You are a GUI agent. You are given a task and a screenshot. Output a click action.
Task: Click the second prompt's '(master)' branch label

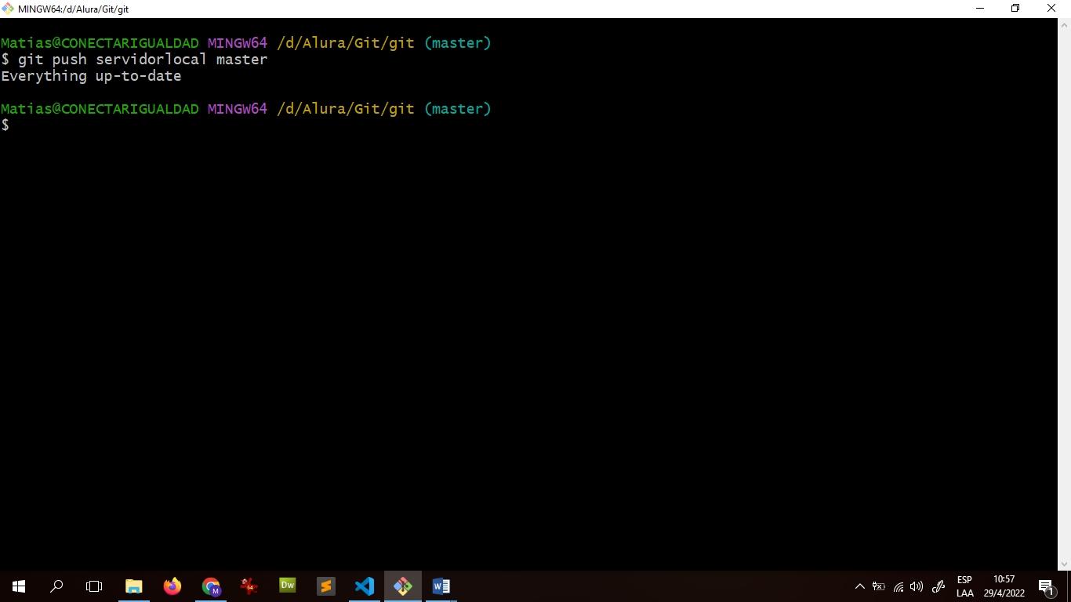(458, 109)
